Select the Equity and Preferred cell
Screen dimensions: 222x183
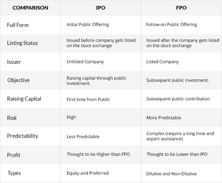(88, 173)
